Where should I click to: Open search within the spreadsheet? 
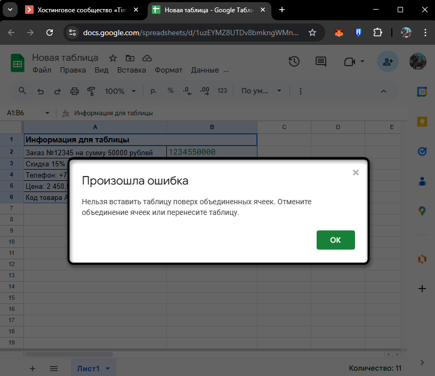(21, 91)
